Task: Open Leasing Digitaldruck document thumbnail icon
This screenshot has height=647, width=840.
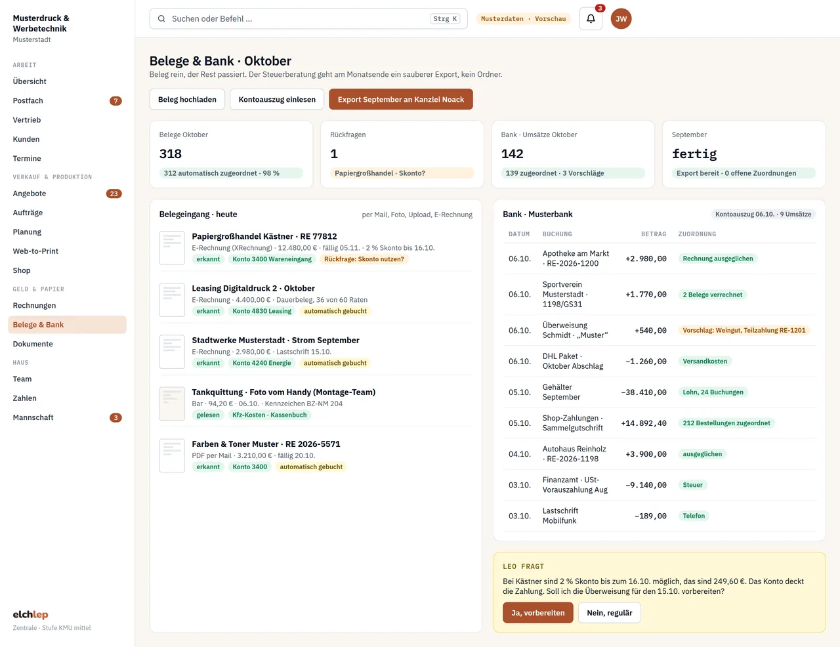Action: pos(172,300)
